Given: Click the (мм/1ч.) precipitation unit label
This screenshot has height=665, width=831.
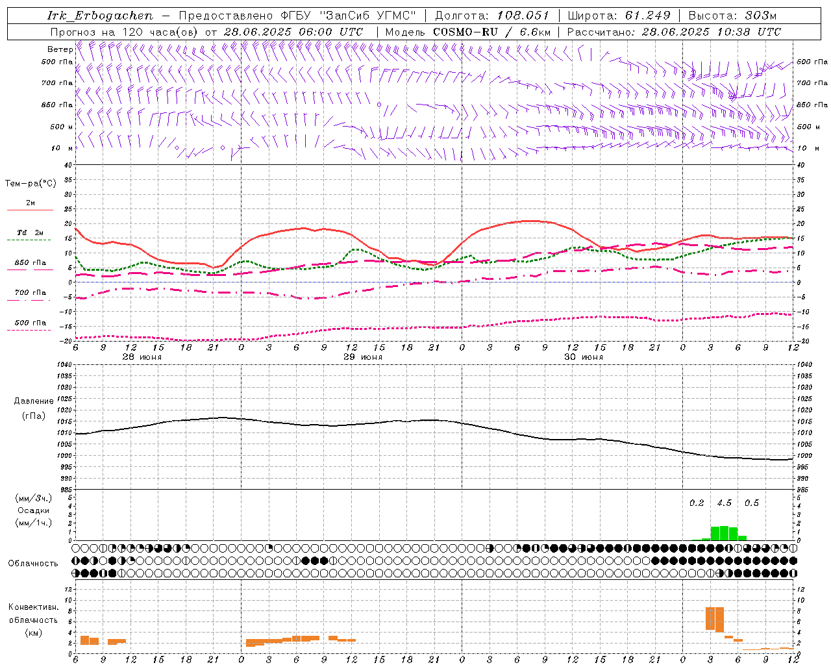Looking at the screenshot, I should (x=34, y=523).
